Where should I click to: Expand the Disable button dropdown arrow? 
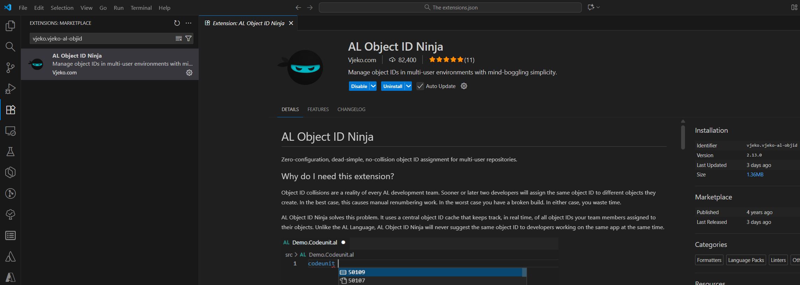click(373, 86)
